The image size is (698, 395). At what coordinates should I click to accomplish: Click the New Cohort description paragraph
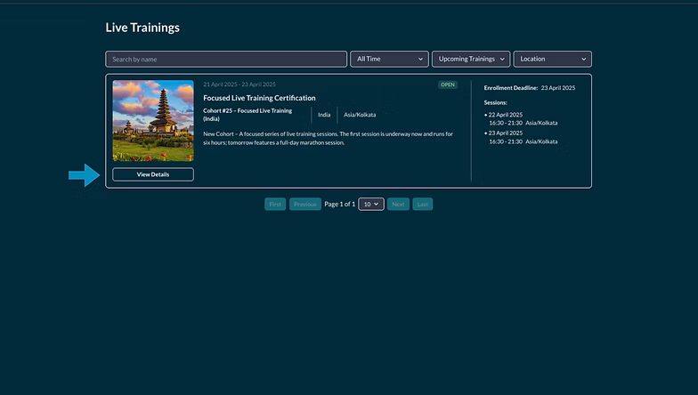point(328,139)
